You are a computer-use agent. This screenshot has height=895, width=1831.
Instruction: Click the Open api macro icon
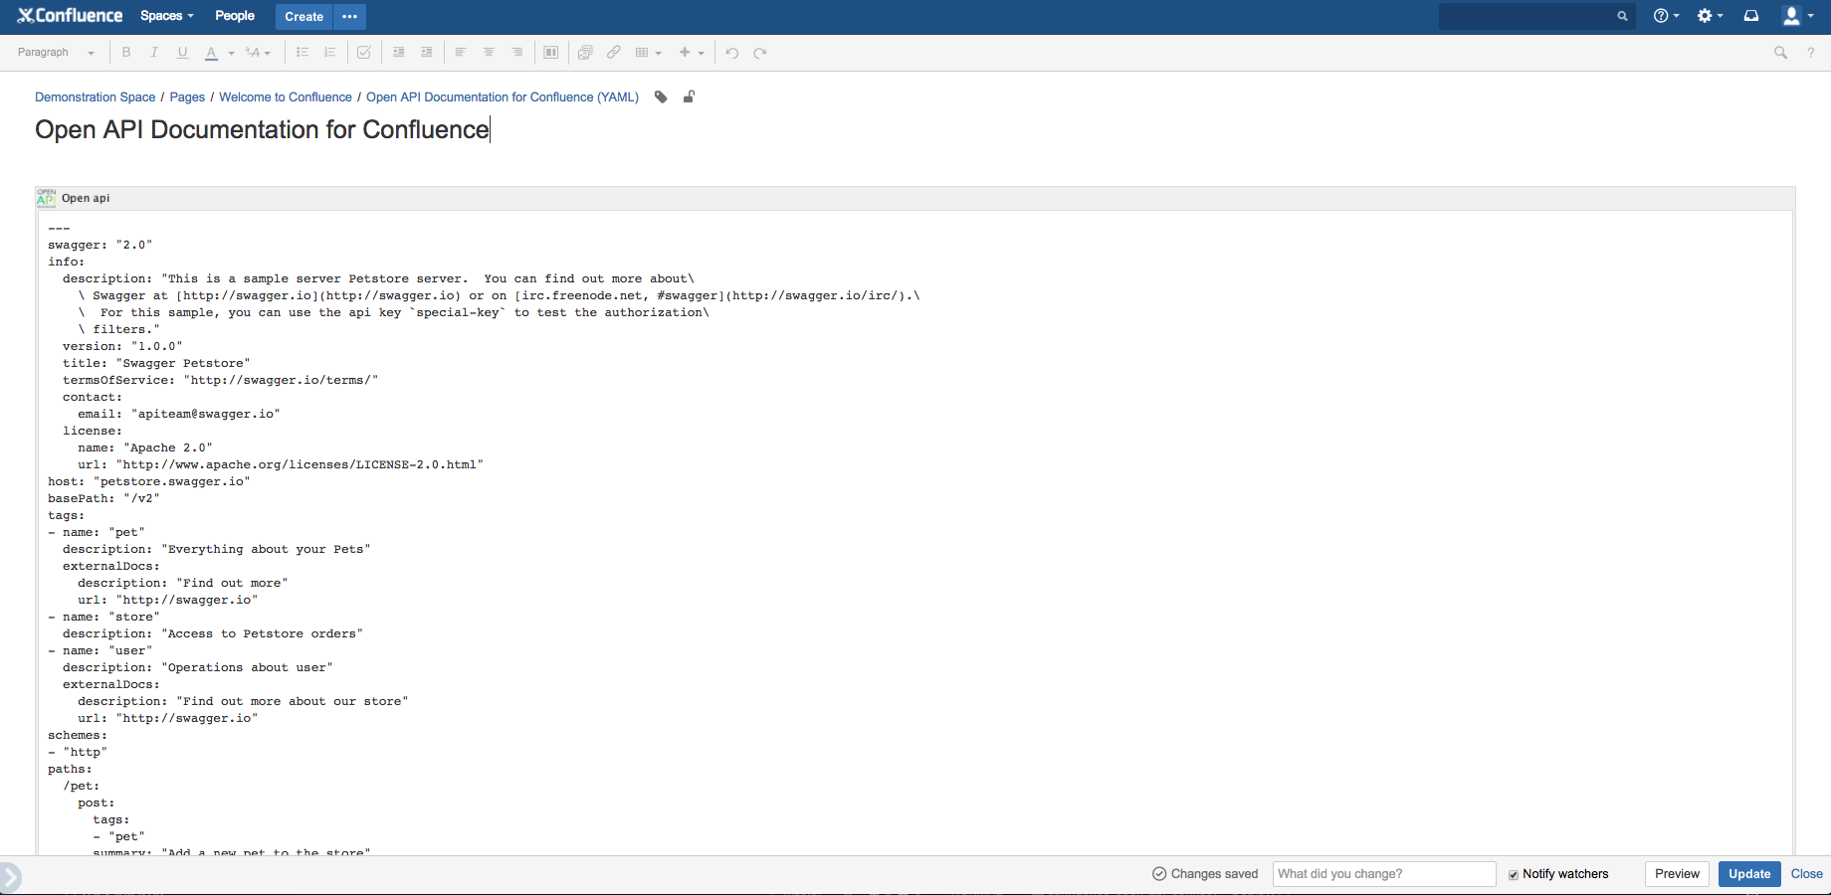[46, 198]
